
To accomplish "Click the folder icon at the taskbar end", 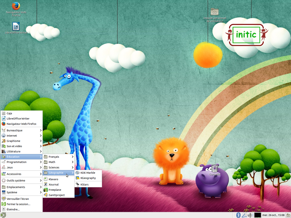I will 288,215.
